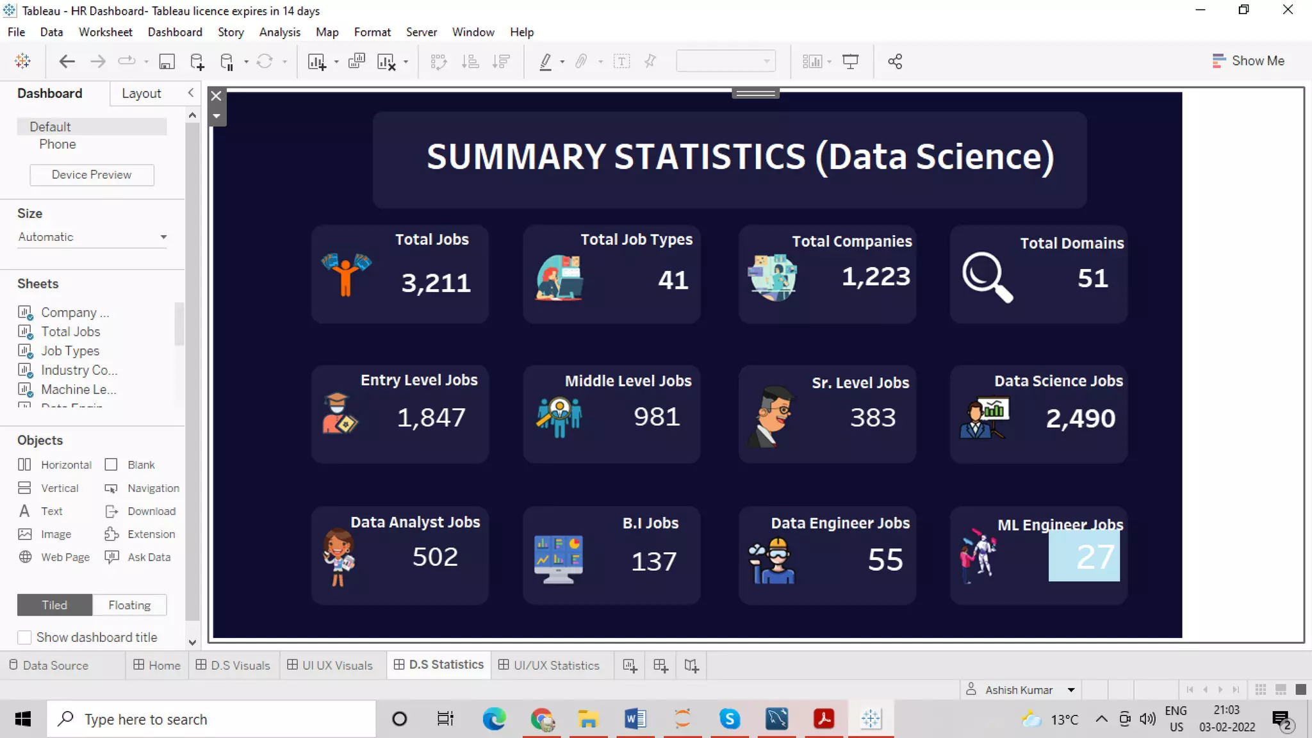
Task: Open the Analysis menu
Action: [279, 32]
